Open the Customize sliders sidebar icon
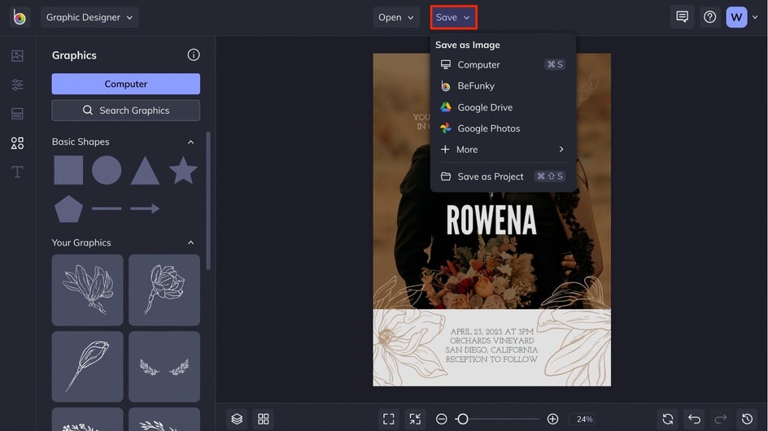768x431 pixels. pyautogui.click(x=17, y=85)
